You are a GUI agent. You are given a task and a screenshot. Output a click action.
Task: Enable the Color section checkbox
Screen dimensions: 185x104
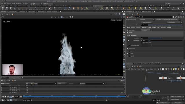(129, 54)
